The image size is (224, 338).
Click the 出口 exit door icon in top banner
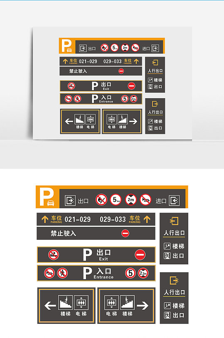pyautogui.click(x=70, y=201)
